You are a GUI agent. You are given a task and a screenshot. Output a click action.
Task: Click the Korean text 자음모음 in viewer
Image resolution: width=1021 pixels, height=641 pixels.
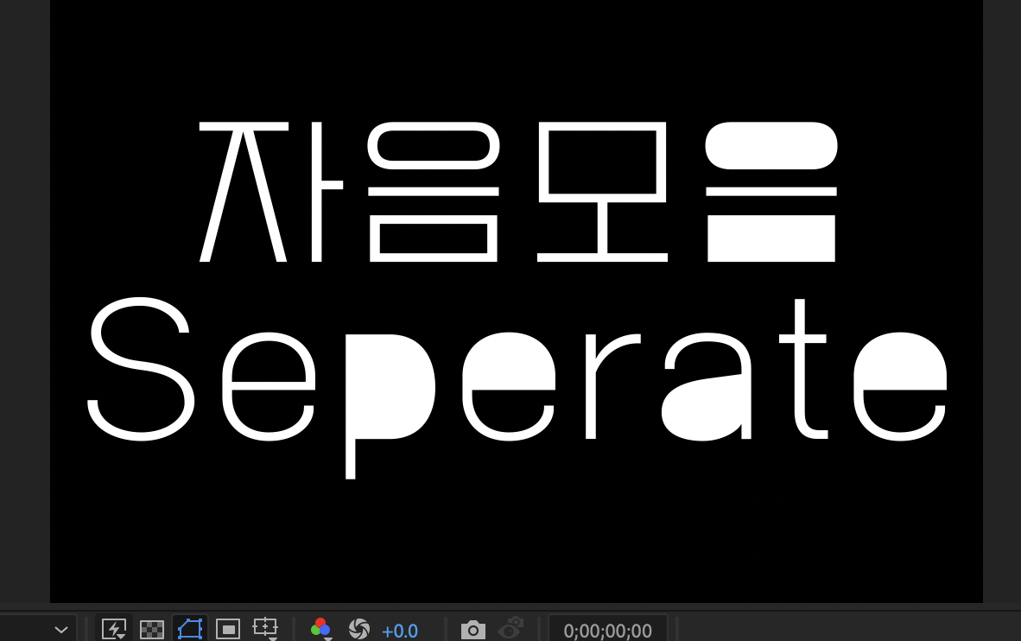(518, 192)
